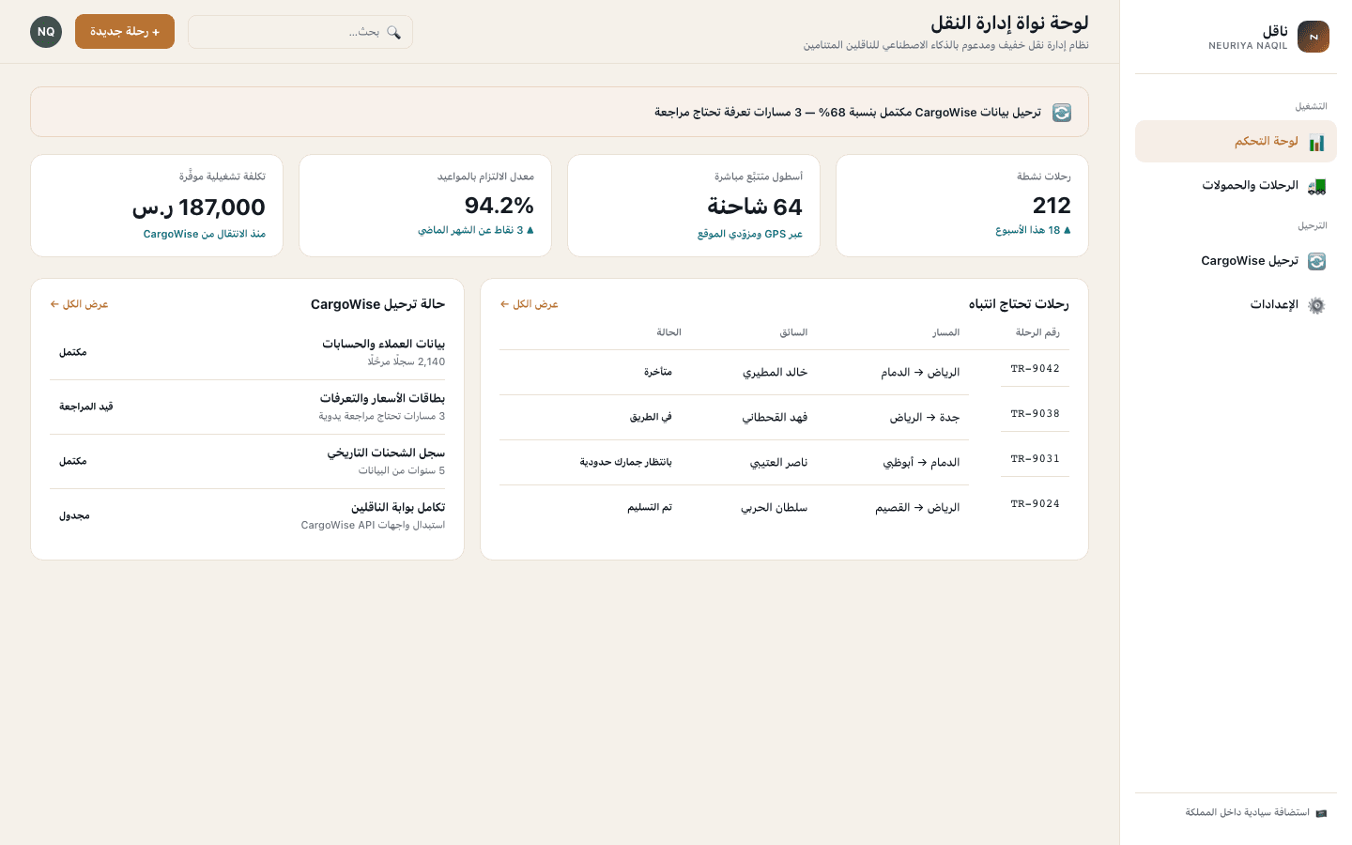Click the magnifier icon in search box
This screenshot has width=1352, height=845.
click(x=393, y=32)
